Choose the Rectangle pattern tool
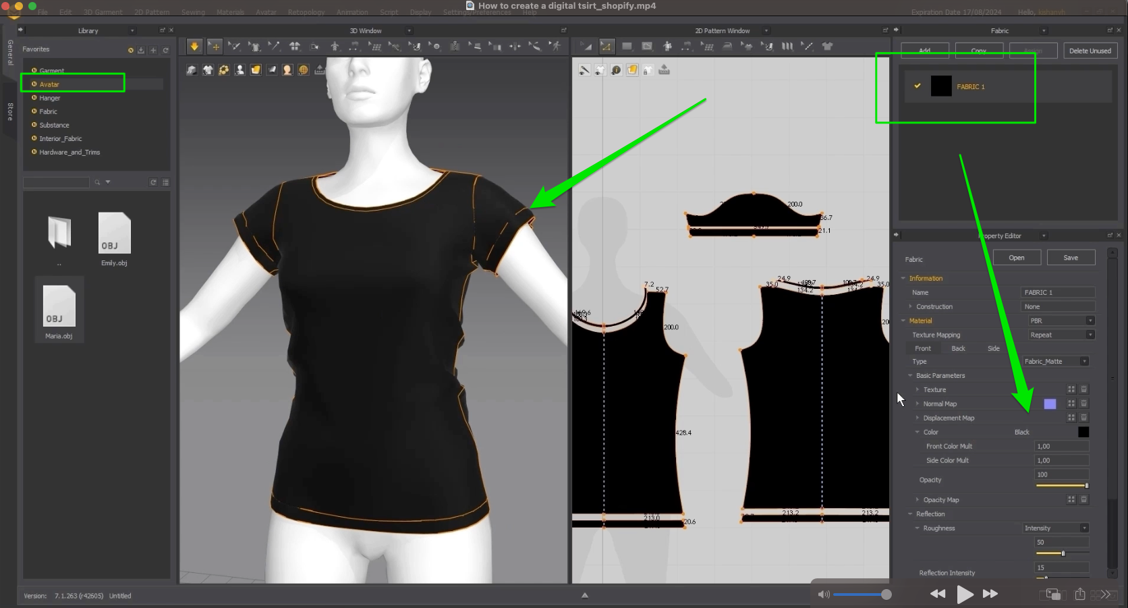Viewport: 1128px width, 608px height. (627, 47)
